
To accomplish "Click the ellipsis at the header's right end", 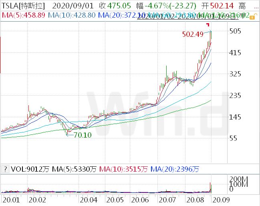I will 256,8.
